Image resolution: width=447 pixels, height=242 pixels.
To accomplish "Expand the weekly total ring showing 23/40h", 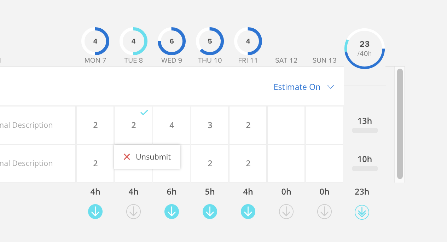I will coord(364,49).
